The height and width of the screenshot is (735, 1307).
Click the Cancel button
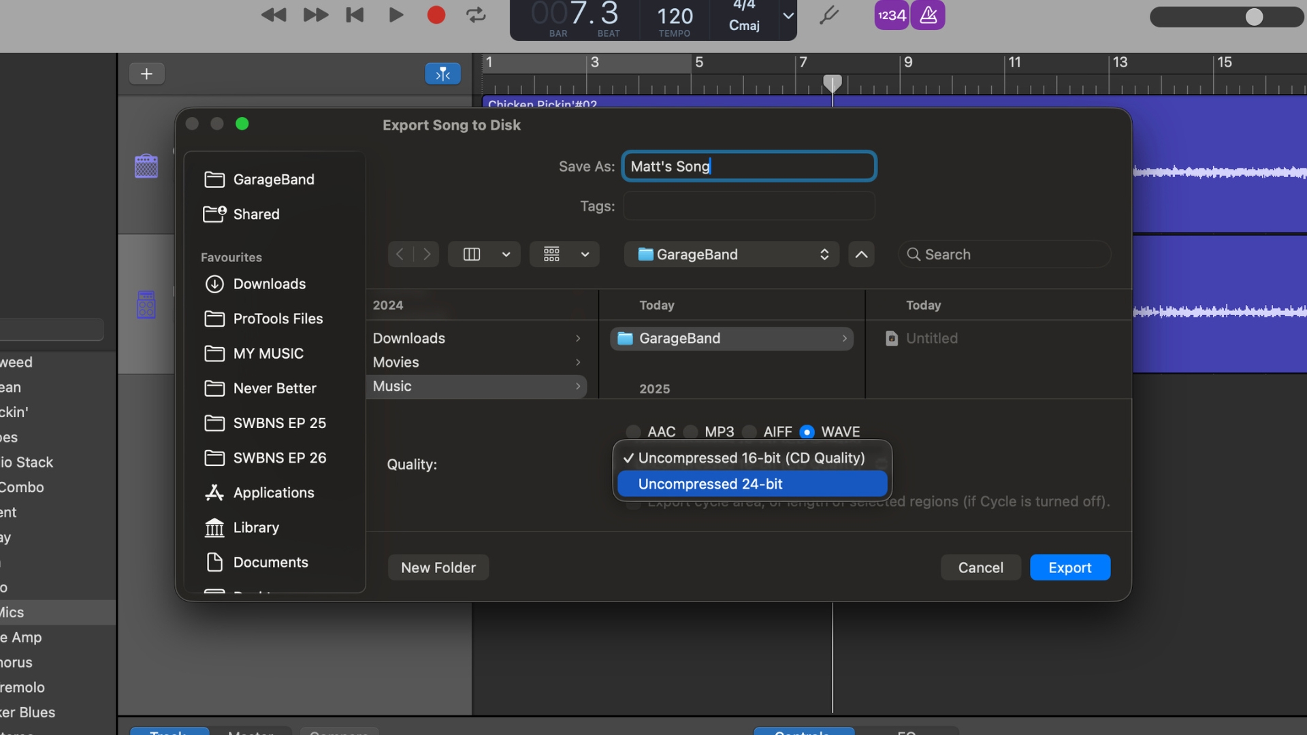[980, 568]
